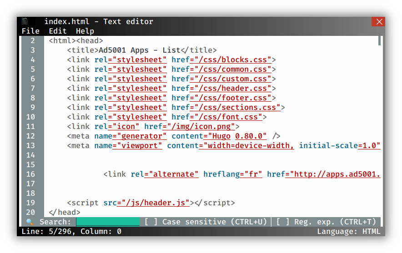Click the Language: HTML status indicator
402x253 pixels.
pyautogui.click(x=349, y=232)
